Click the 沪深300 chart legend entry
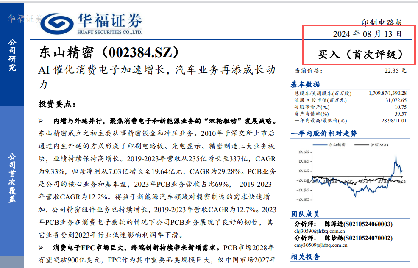The image size is (418, 268). point(371,145)
